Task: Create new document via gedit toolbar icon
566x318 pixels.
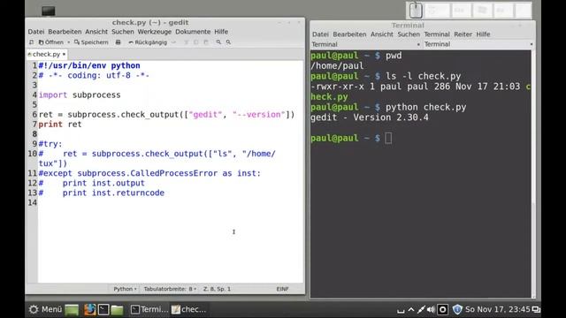Action: click(x=32, y=42)
